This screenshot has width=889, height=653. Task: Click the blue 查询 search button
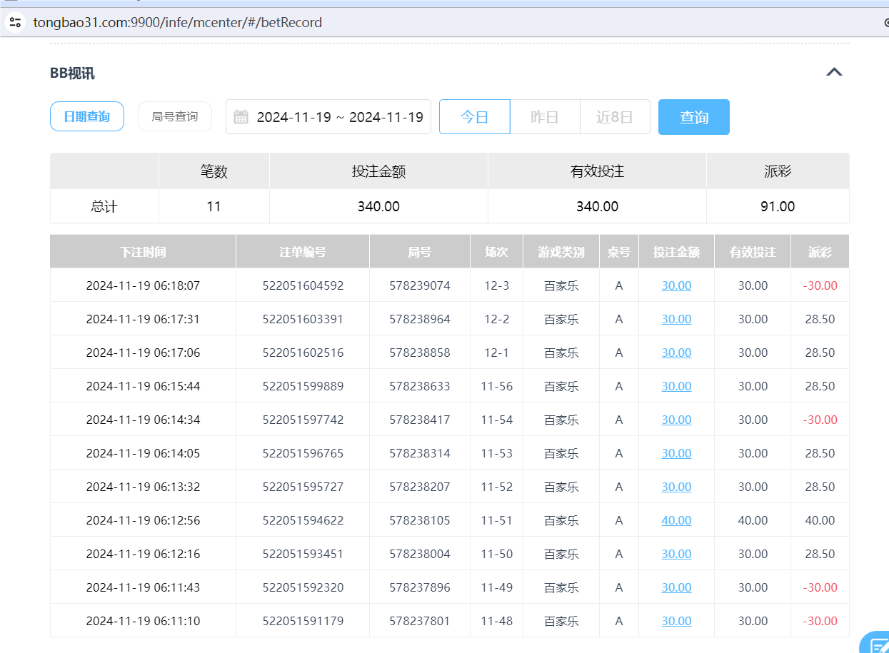pyautogui.click(x=693, y=116)
